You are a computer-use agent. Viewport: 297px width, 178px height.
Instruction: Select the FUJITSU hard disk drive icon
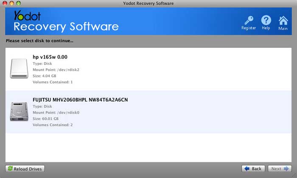point(19,111)
